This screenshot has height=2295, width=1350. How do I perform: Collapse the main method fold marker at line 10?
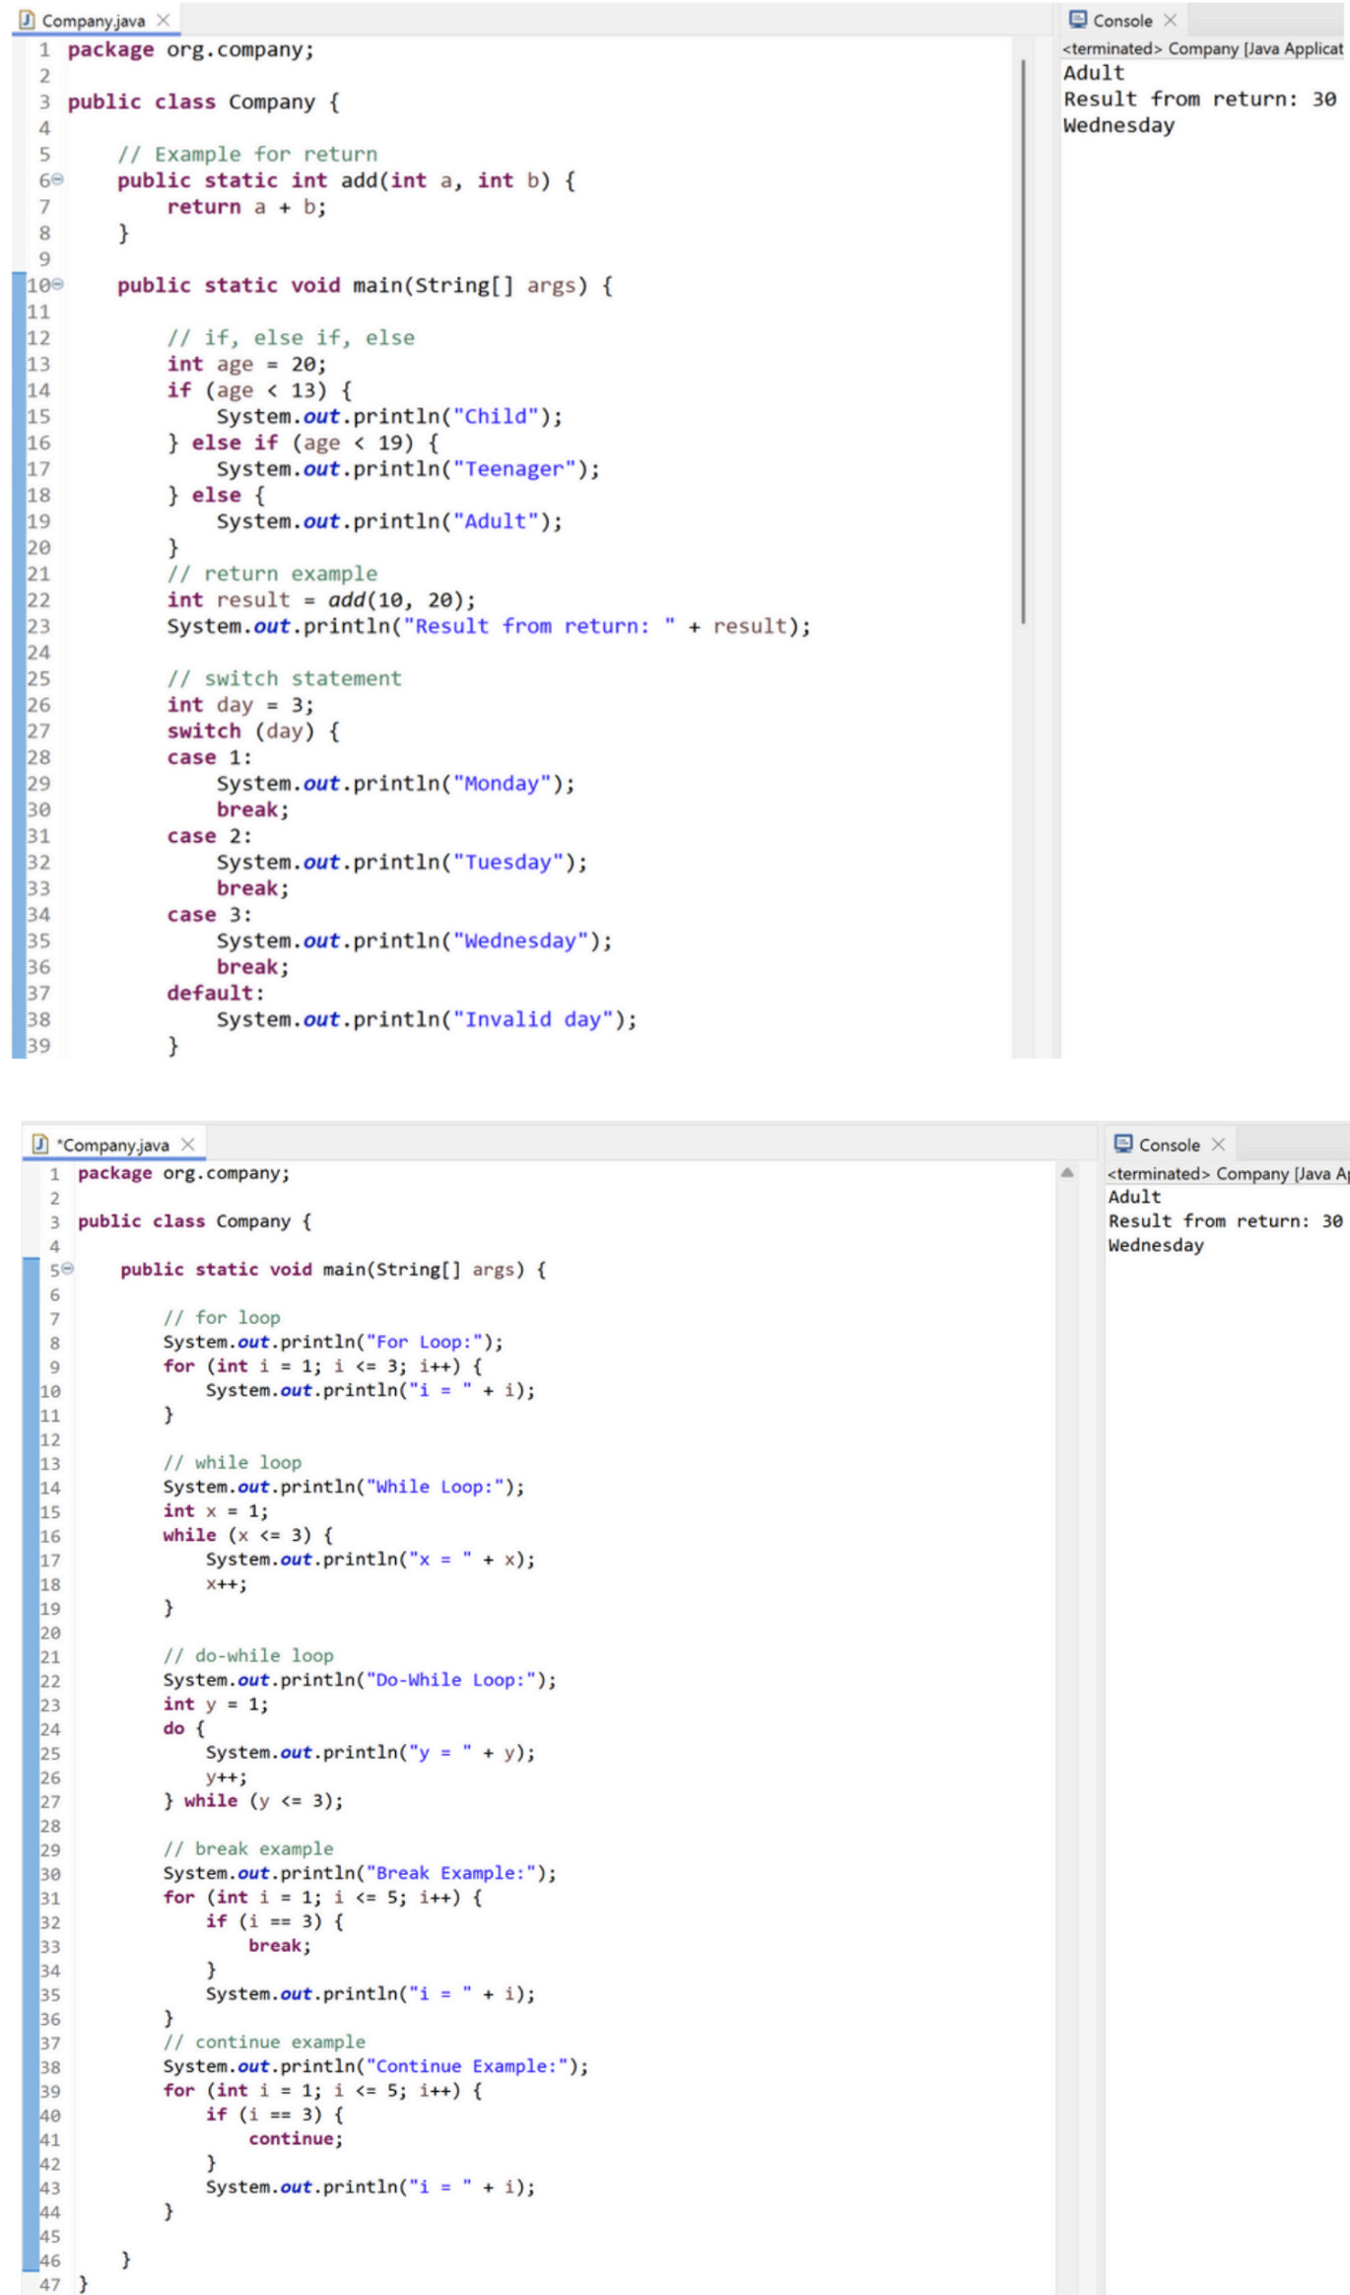pyautogui.click(x=57, y=285)
